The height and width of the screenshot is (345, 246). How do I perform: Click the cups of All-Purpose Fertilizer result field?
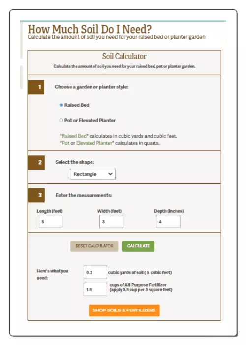(x=95, y=289)
